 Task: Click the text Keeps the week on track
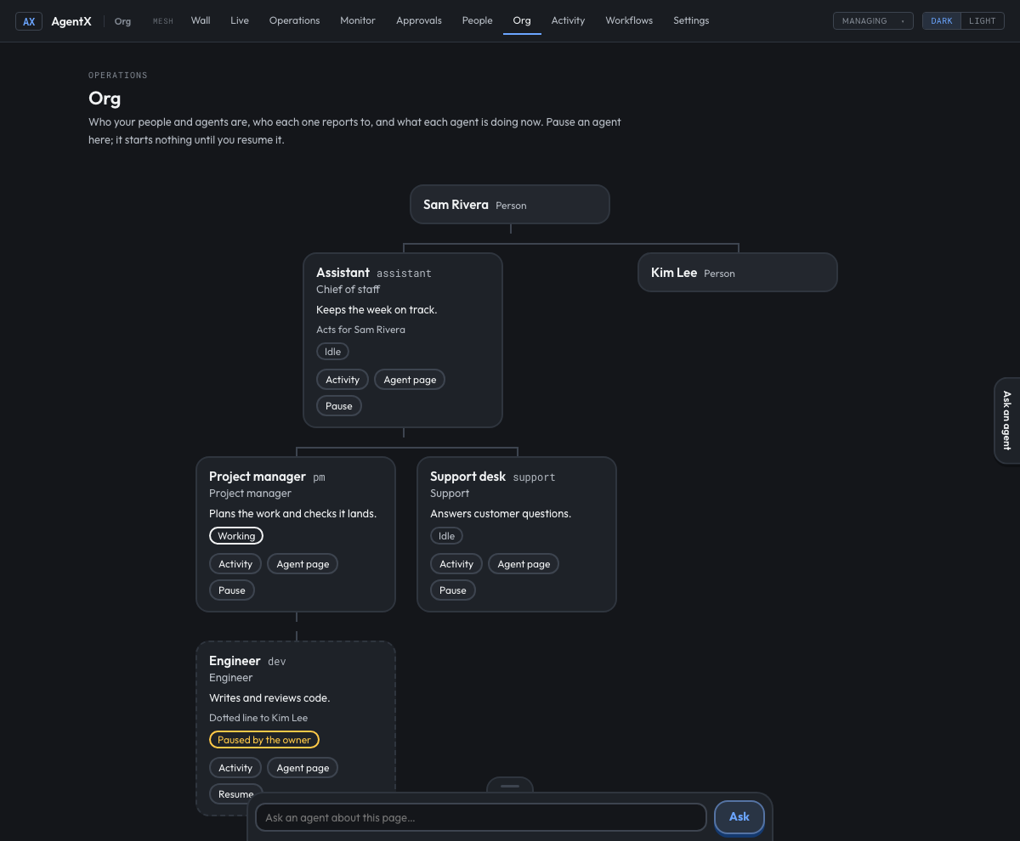(377, 310)
